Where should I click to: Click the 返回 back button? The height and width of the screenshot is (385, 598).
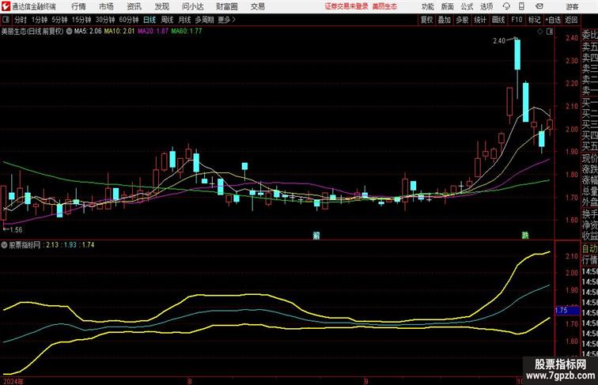click(571, 20)
